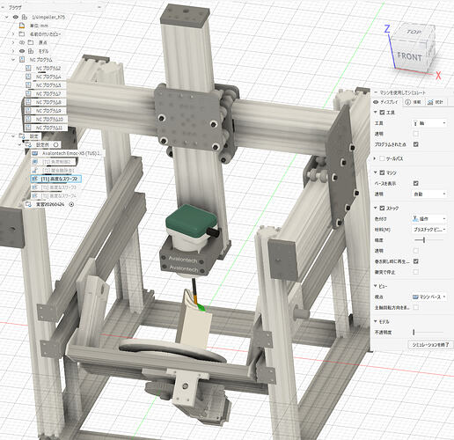454x440 pixels.
Task: Activate the 実習20260424 setup radio button
Action: pyautogui.click(x=71, y=204)
